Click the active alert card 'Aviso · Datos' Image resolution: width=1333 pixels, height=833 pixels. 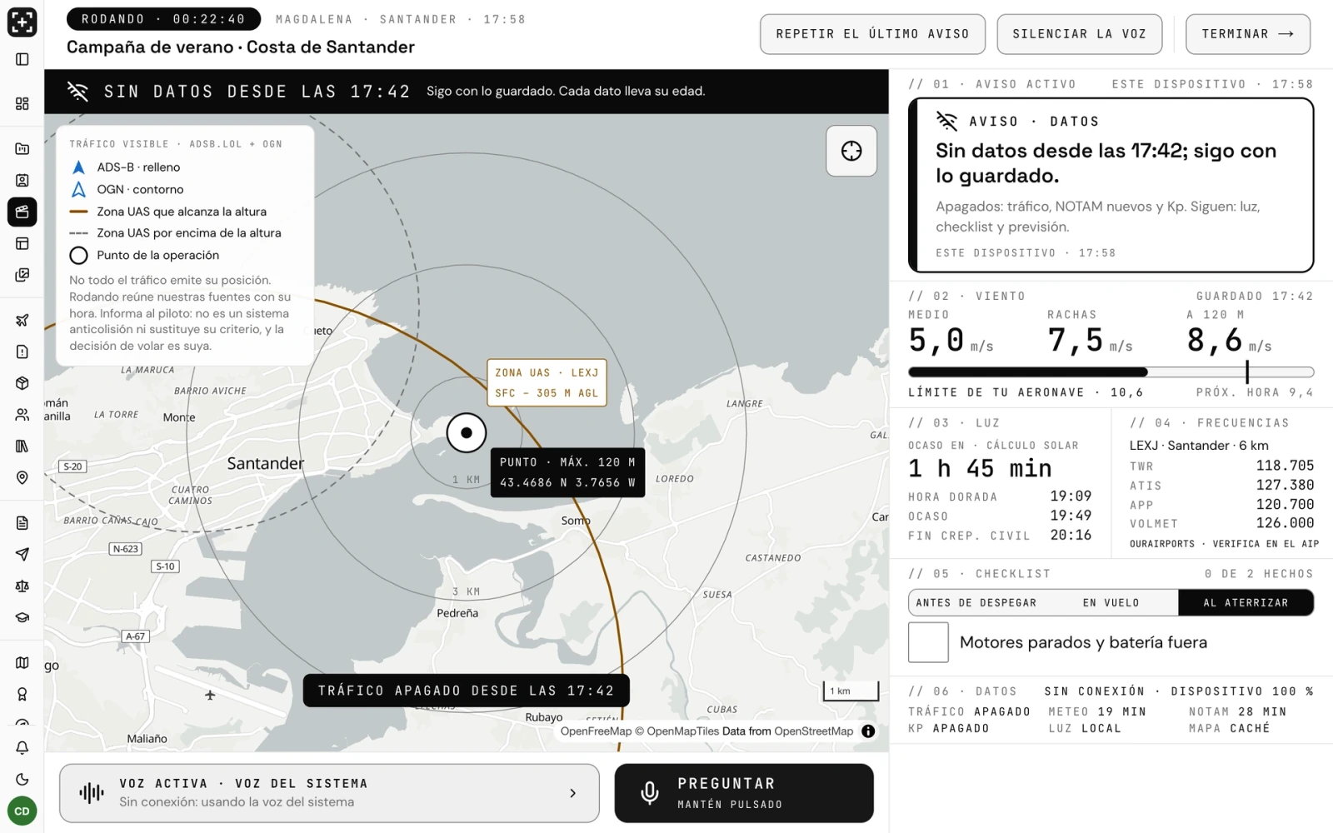pos(1111,185)
